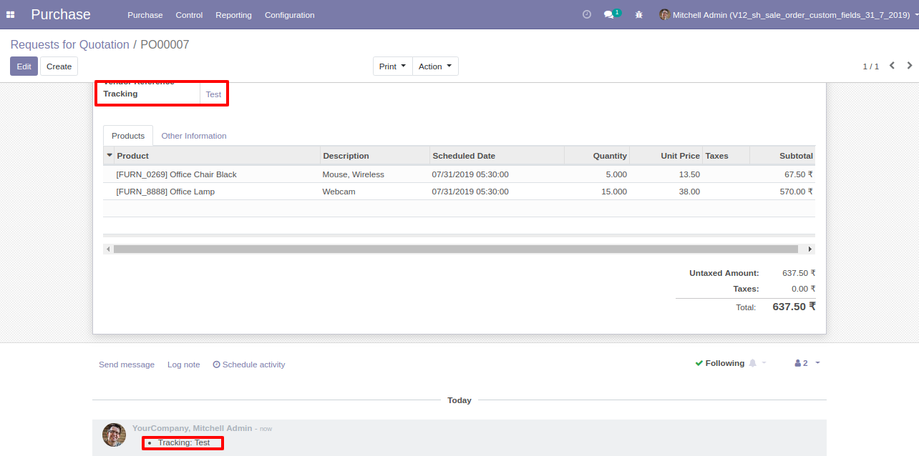Click the record pager '1 / 1'

pos(870,66)
